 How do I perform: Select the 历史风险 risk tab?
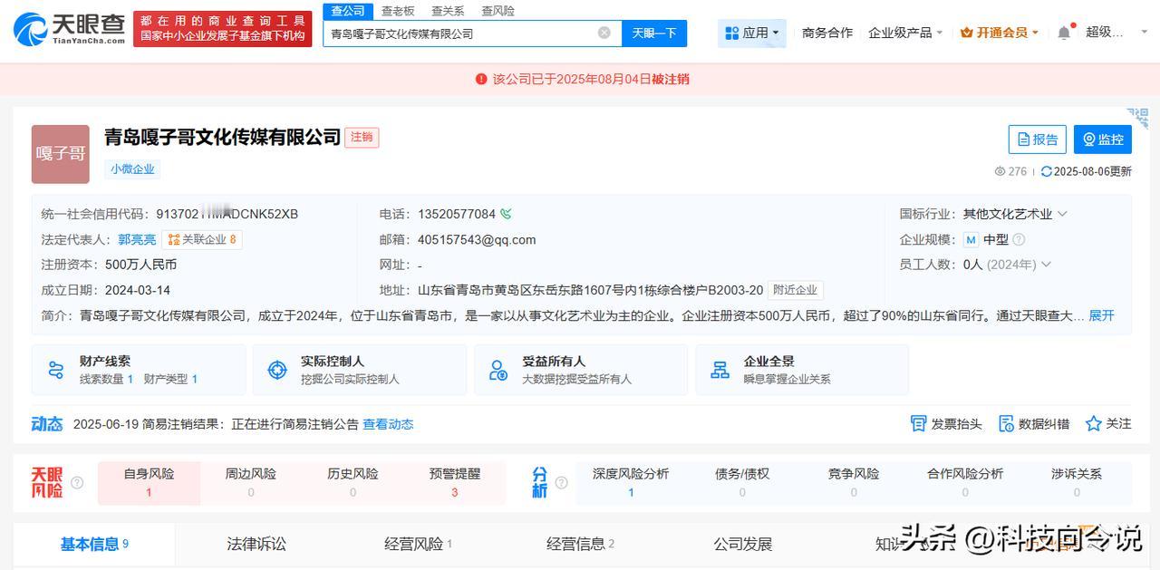(x=353, y=483)
